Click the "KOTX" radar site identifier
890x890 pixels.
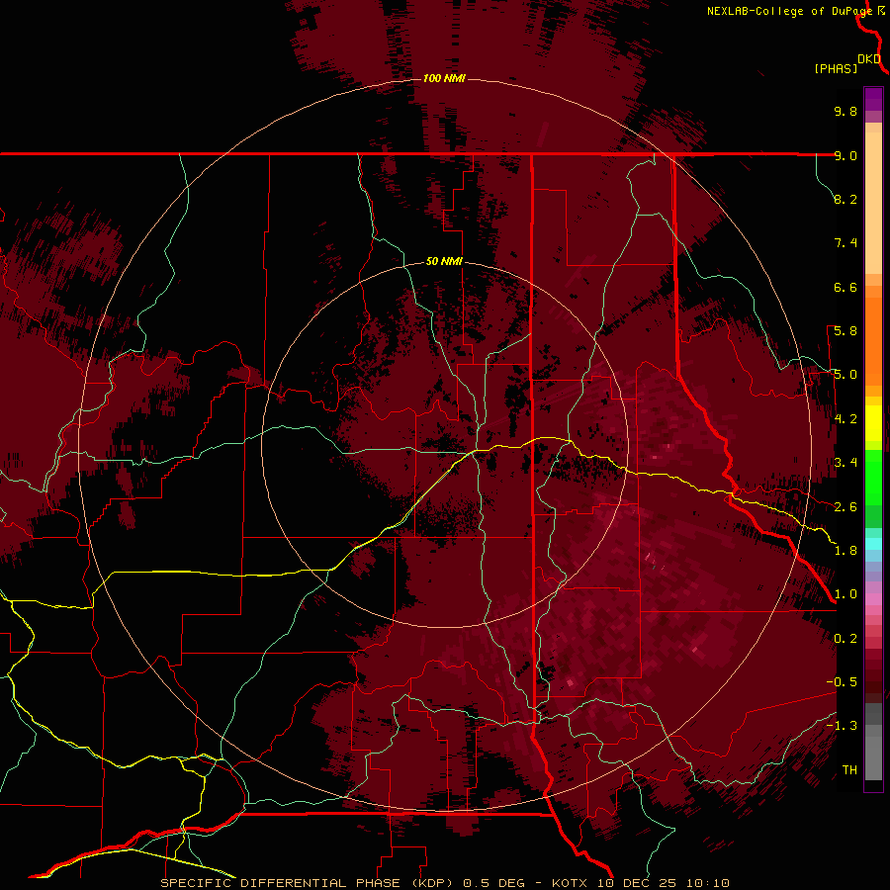[571, 883]
